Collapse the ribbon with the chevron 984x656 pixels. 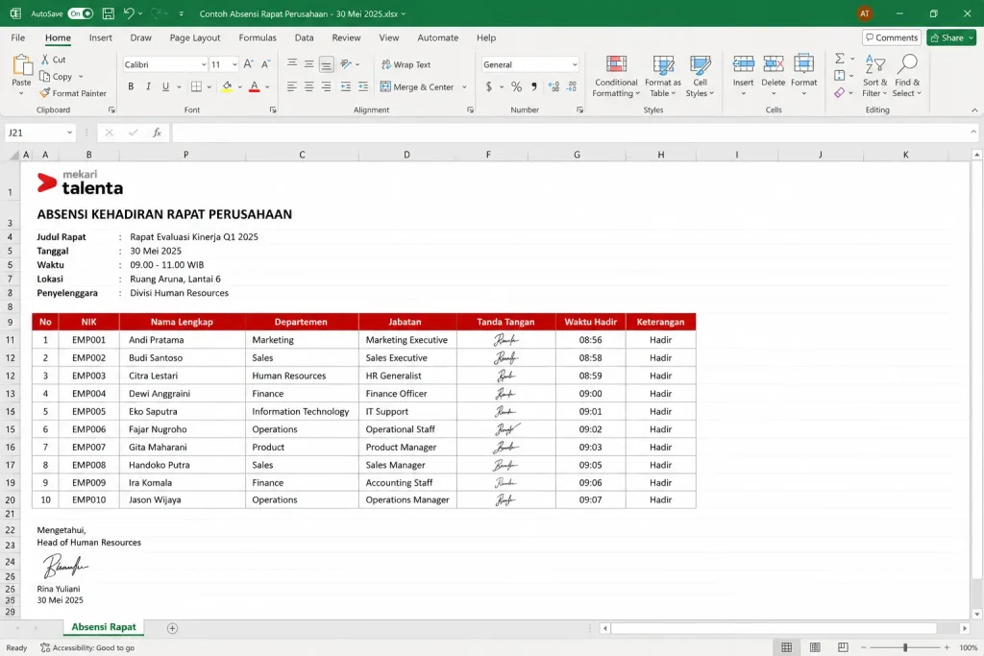coord(974,110)
